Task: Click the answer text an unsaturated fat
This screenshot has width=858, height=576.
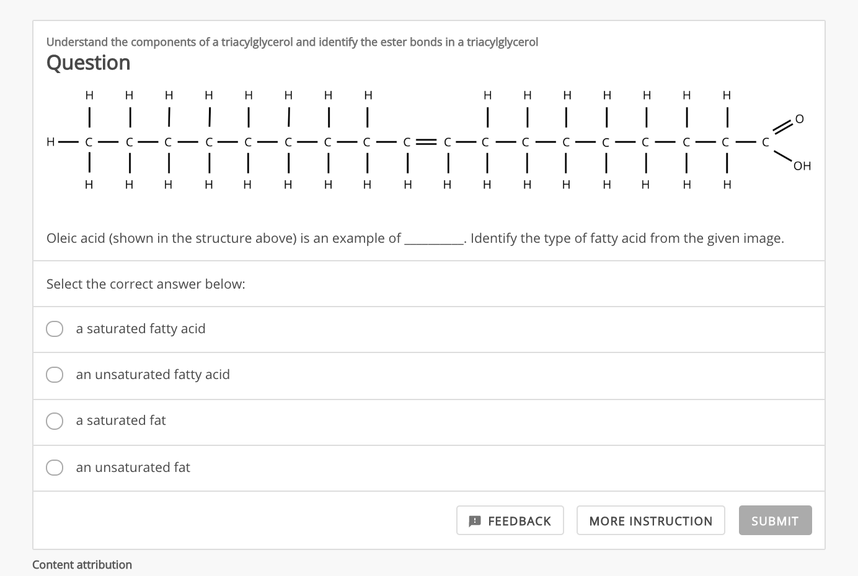Action: tap(133, 468)
